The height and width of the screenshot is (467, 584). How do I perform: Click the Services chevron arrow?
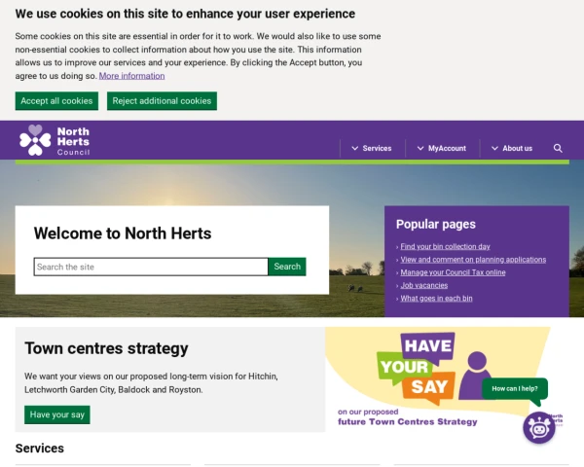pyautogui.click(x=355, y=148)
